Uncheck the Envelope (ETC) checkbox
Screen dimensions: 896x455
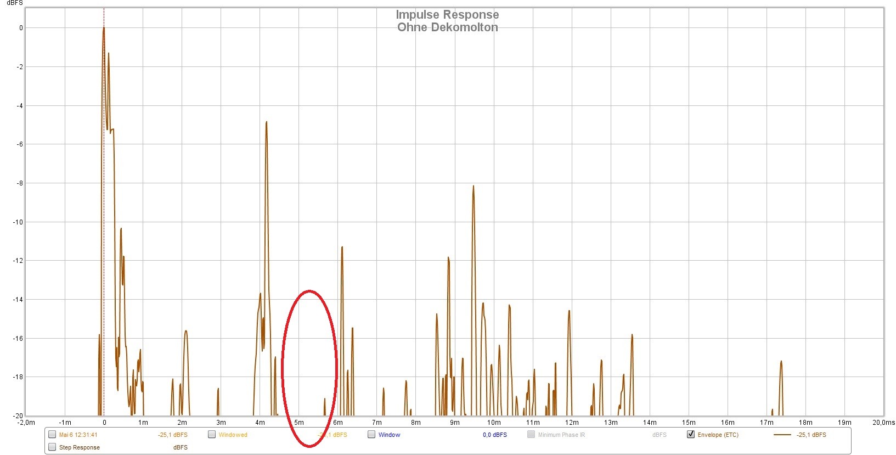(691, 434)
